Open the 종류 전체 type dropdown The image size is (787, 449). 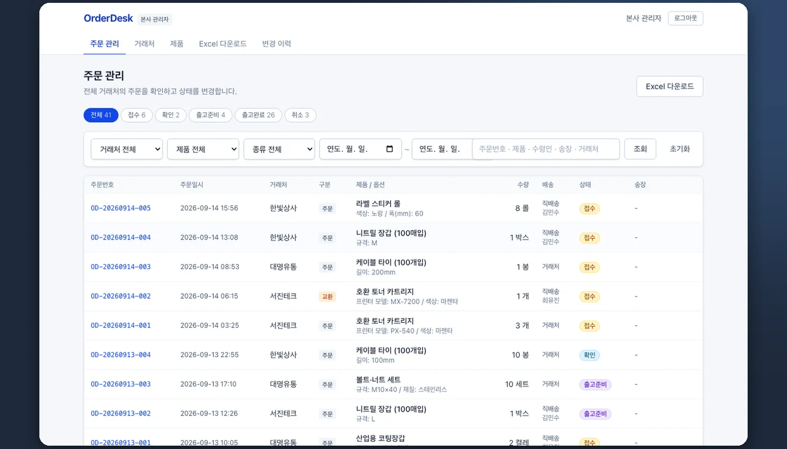[279, 149]
